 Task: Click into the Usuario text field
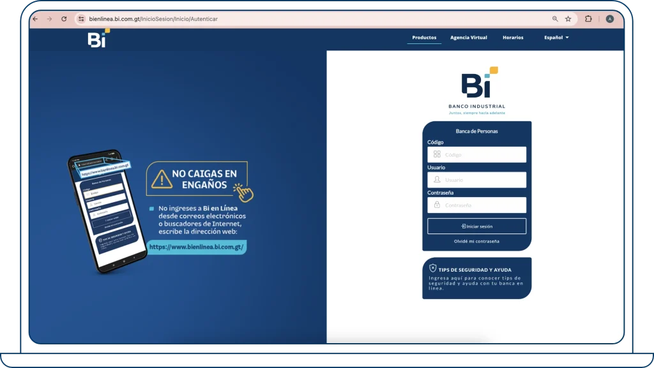tap(483, 180)
